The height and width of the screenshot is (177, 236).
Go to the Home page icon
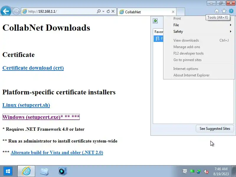[x=217, y=11]
